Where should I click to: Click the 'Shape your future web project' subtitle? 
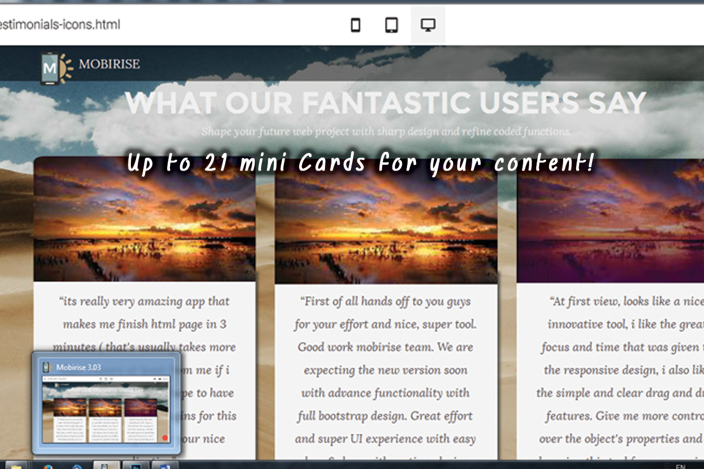click(x=386, y=131)
